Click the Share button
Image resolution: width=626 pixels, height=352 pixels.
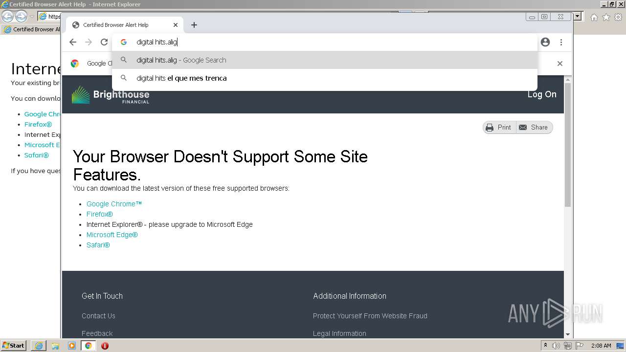[x=534, y=127]
